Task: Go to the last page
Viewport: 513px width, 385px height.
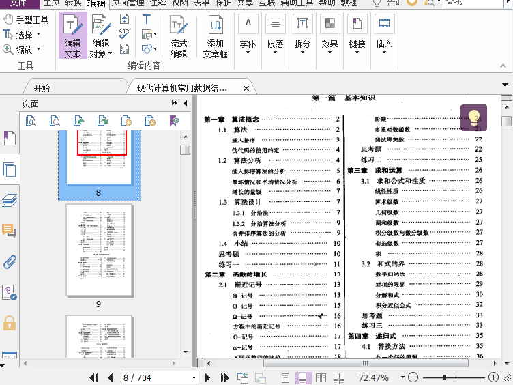Action: pos(224,377)
